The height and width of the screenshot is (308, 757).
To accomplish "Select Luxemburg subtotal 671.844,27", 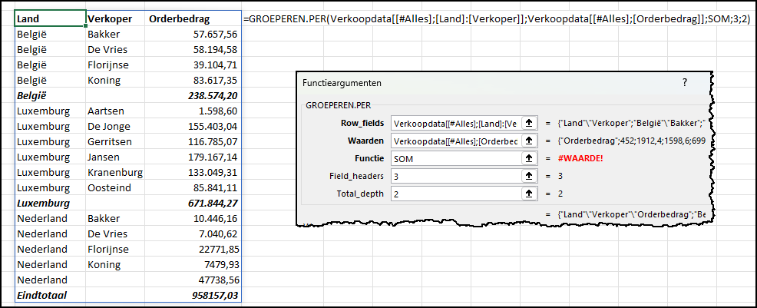I will click(193, 204).
